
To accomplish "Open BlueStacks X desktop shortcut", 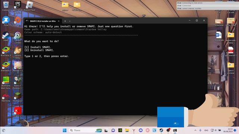I will [6, 51].
